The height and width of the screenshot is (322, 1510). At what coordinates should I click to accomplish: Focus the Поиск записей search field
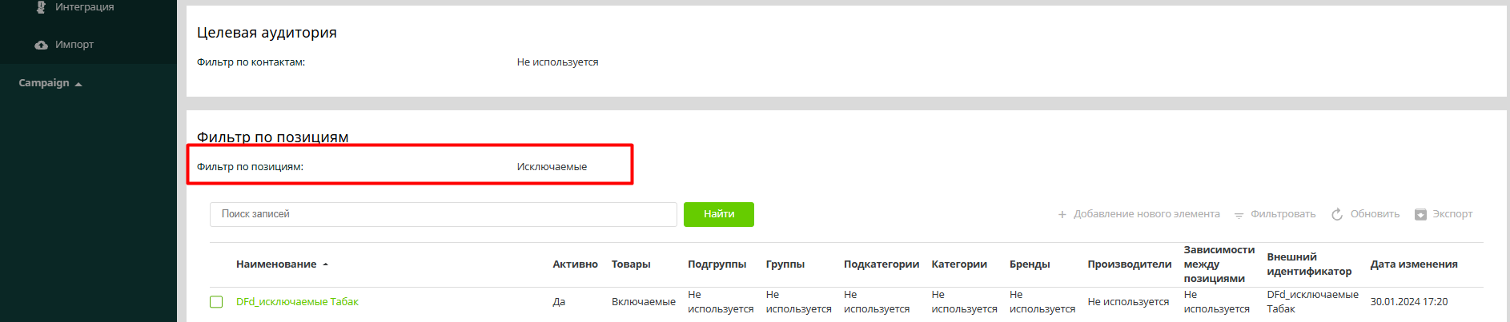pyautogui.click(x=443, y=214)
